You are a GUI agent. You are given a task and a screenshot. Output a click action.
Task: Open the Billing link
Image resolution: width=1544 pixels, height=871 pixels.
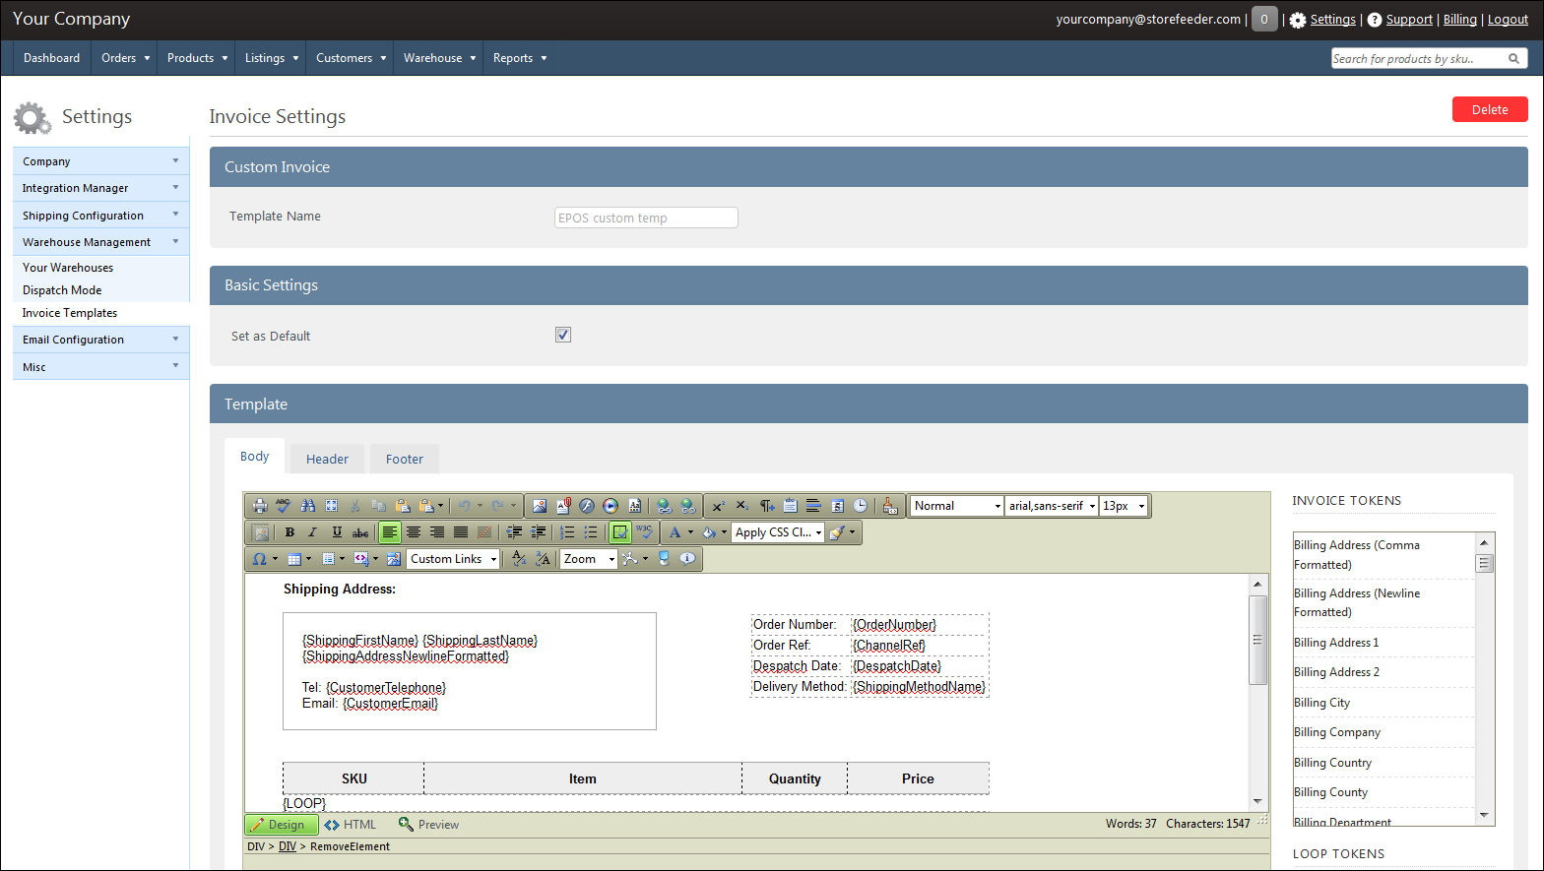coord(1460,19)
